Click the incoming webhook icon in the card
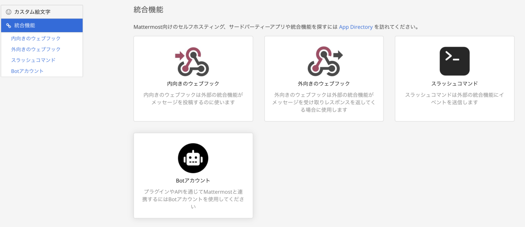Viewport: 525px width, 227px height. click(192, 61)
